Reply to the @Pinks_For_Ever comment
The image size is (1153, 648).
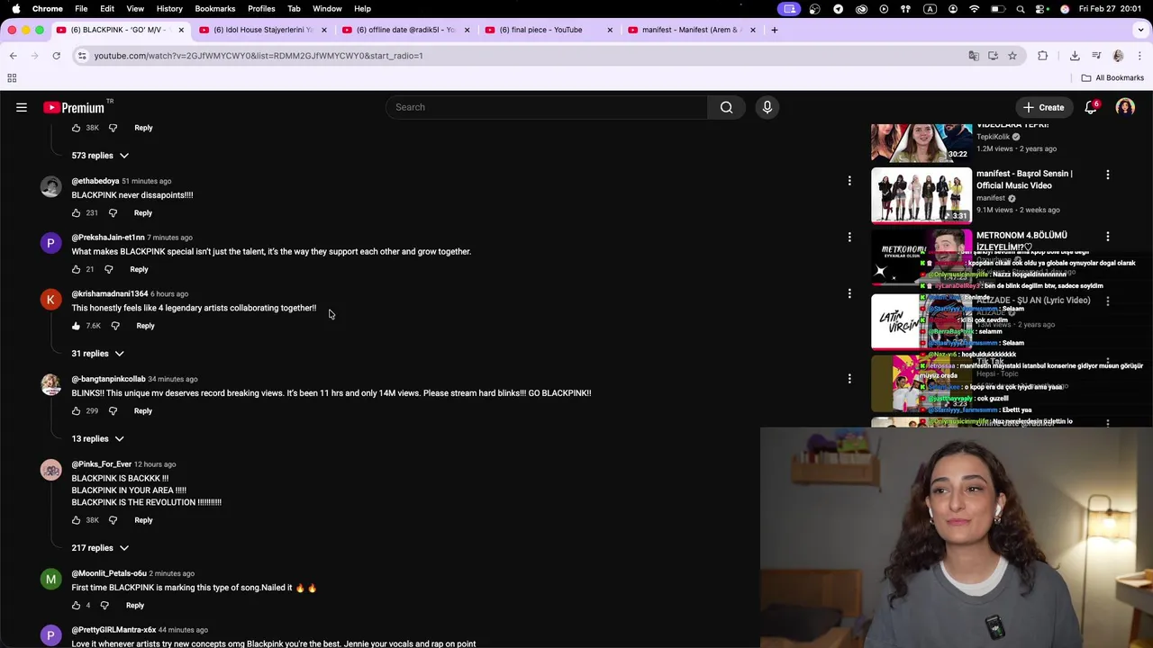tap(143, 520)
